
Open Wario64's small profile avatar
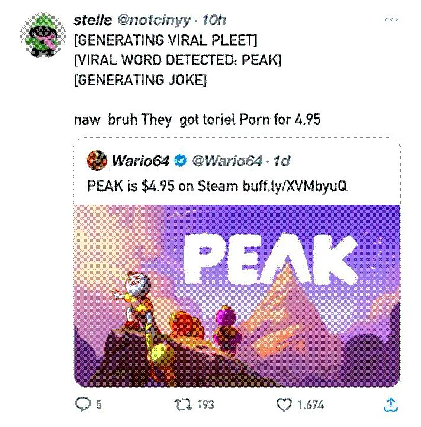(97, 160)
